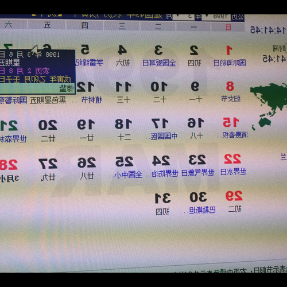Select day 31 in the last row
Image resolution: width=287 pixels, height=287 pixels.
[x=163, y=198]
